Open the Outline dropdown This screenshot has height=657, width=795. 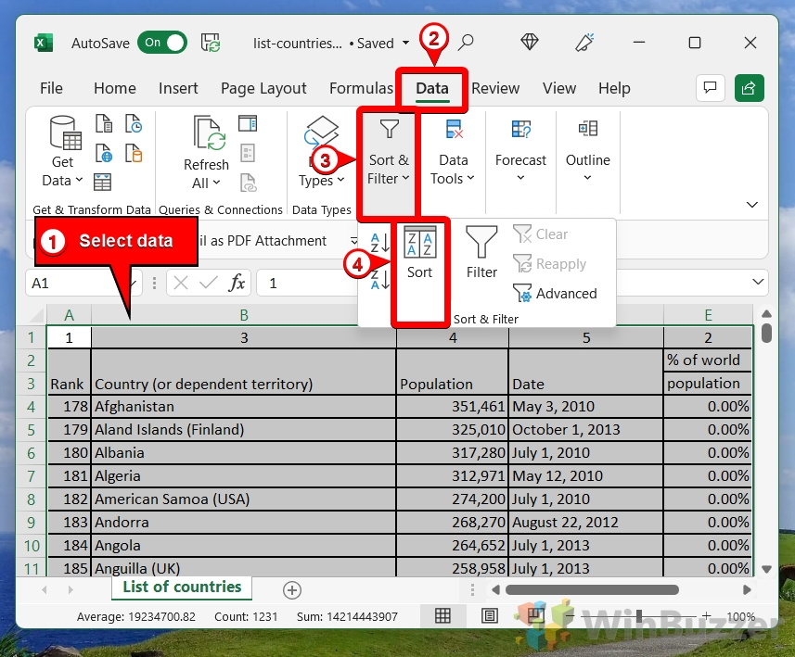point(587,150)
